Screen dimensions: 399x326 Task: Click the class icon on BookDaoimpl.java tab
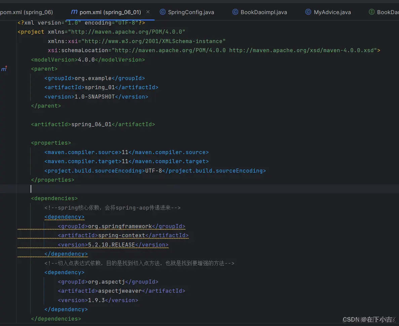point(235,12)
